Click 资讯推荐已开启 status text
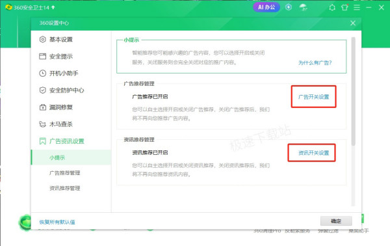This screenshot has width=390, height=246. [x=150, y=152]
